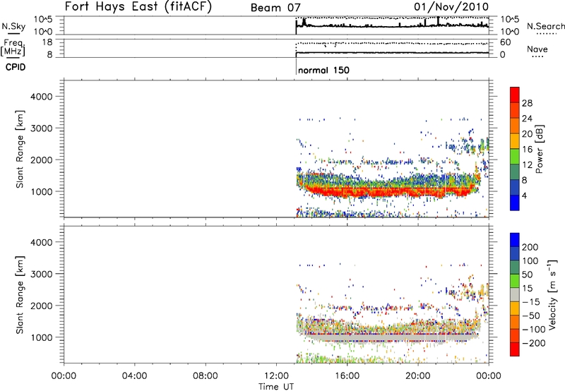
Task: Click the N.Sky legend label
Action: 11,26
